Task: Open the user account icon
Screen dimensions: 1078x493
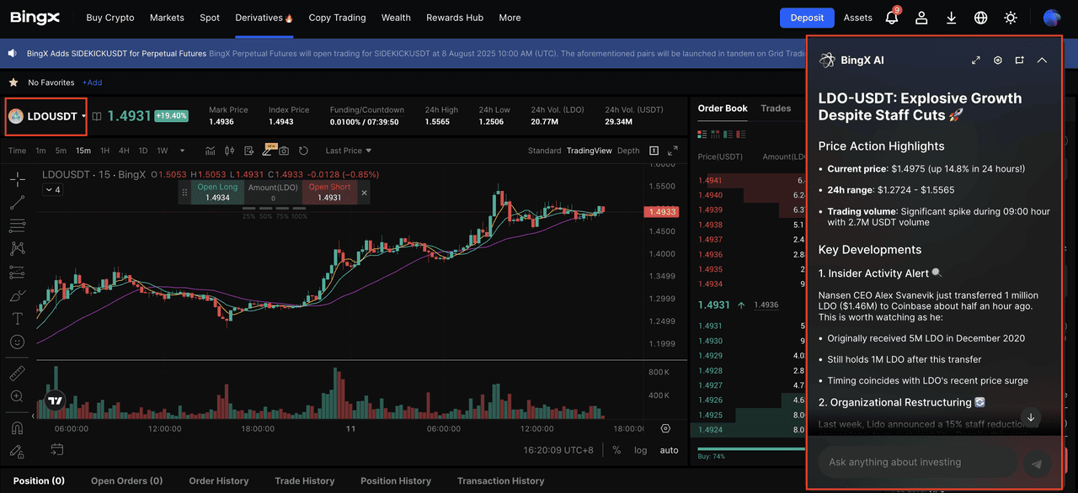Action: point(921,18)
